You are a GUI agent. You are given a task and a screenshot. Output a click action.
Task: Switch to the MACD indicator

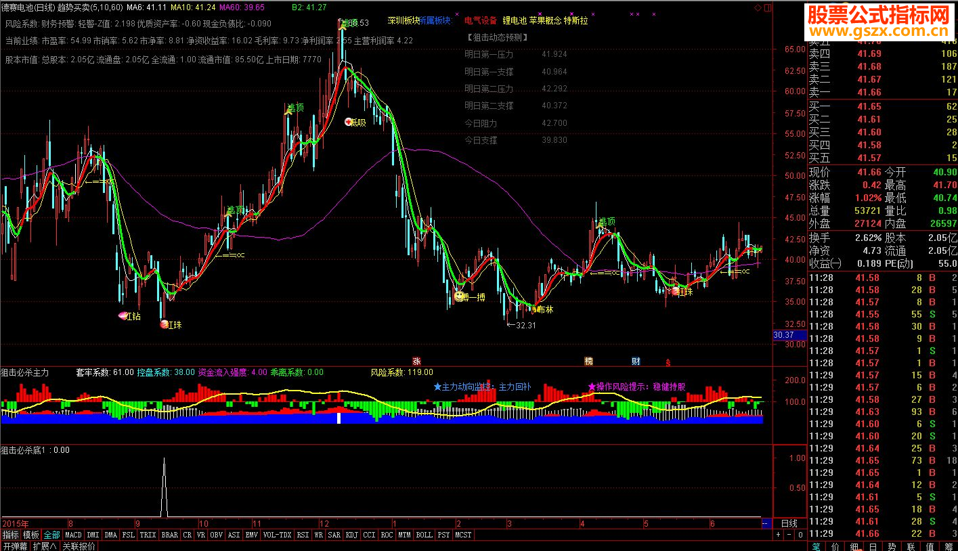click(x=73, y=535)
